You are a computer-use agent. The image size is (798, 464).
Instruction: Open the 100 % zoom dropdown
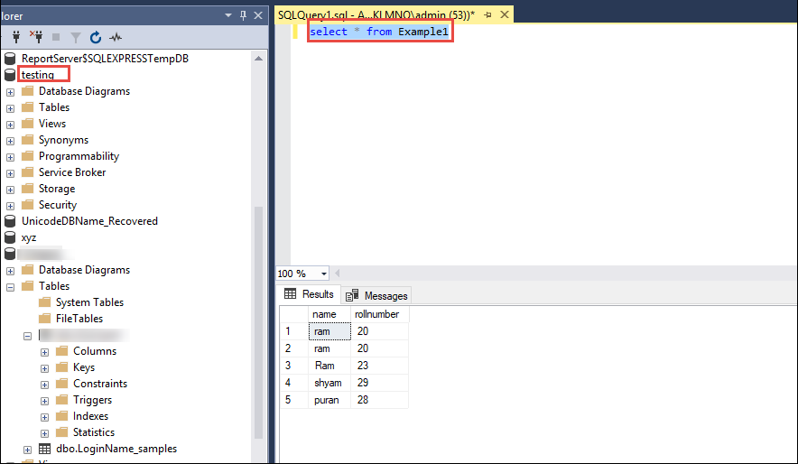pos(324,274)
